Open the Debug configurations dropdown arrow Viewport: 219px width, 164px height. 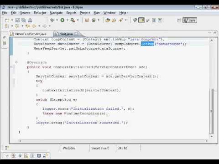coord(57,20)
